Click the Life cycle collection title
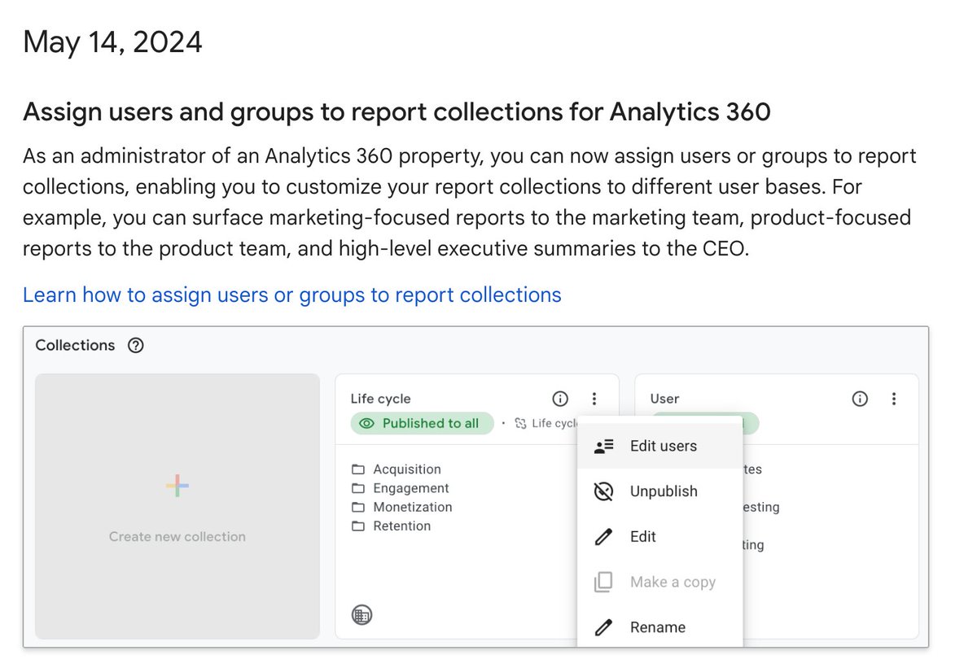The width and height of the screenshot is (977, 672). (380, 399)
